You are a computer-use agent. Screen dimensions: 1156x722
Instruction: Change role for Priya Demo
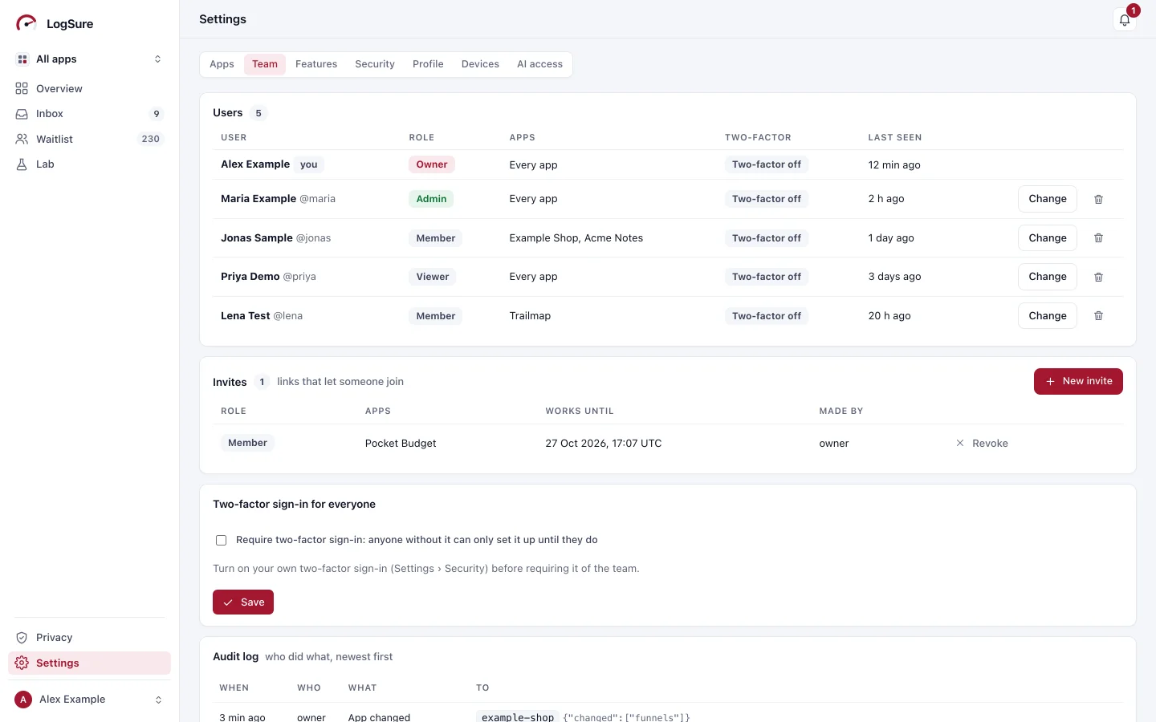pos(1048,277)
